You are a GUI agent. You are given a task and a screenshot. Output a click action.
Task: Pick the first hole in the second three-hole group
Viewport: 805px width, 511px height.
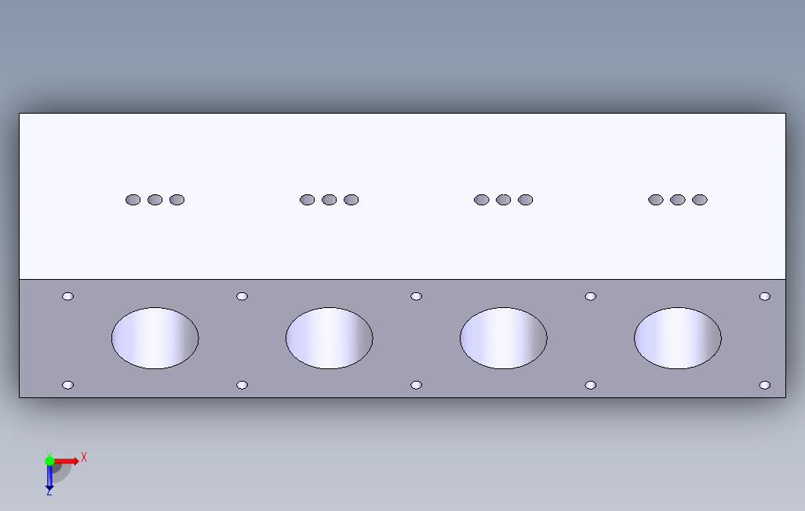coord(307,200)
